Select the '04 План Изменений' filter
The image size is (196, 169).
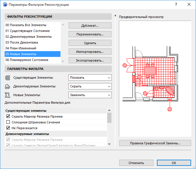click(32, 48)
